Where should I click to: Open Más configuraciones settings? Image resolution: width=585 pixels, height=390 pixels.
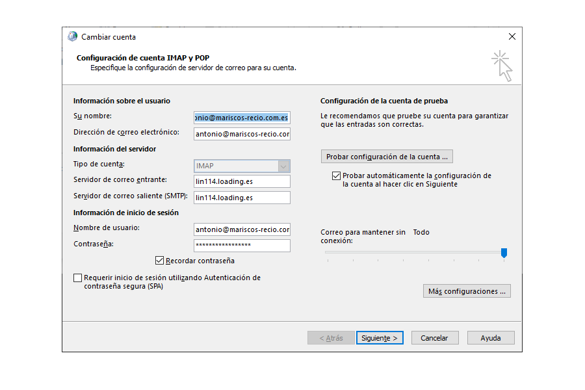click(467, 291)
